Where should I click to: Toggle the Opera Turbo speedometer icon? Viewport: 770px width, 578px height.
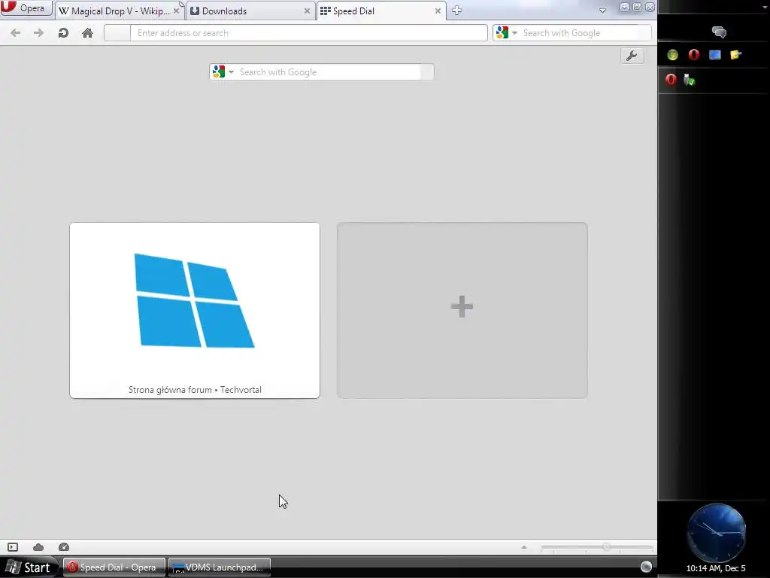pyautogui.click(x=64, y=547)
